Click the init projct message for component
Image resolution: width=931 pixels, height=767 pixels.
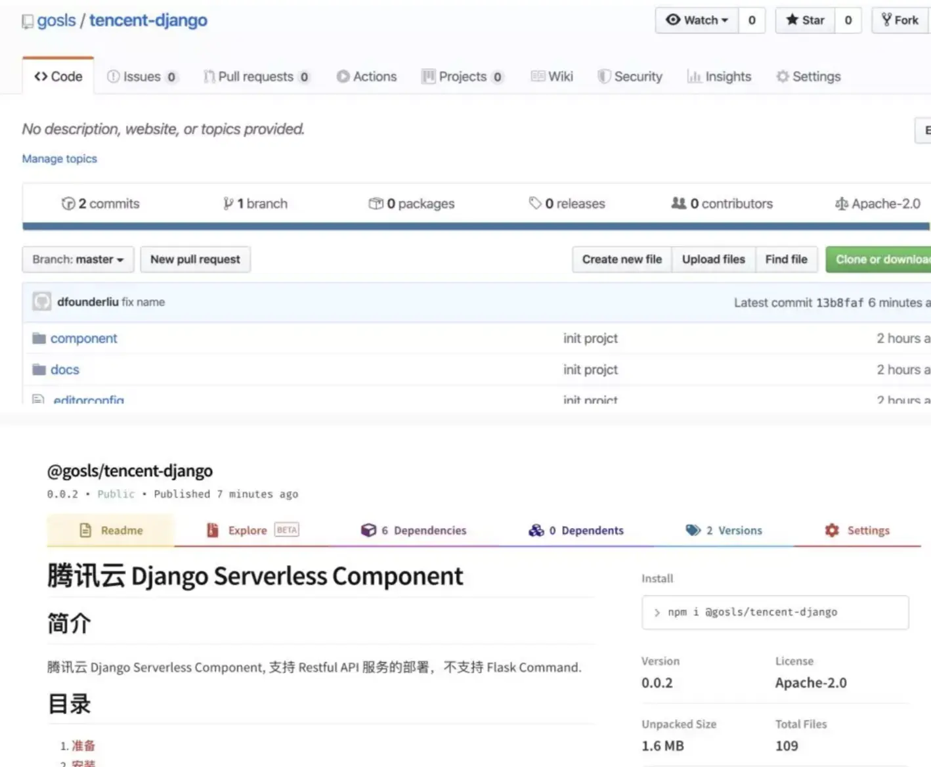coord(590,338)
